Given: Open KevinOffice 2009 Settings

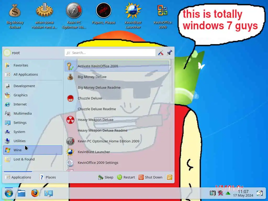Looking at the screenshot, I should point(117,163).
